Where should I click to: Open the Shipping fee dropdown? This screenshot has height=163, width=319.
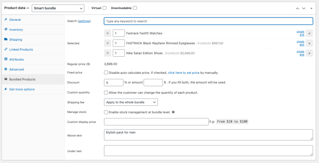point(131,102)
